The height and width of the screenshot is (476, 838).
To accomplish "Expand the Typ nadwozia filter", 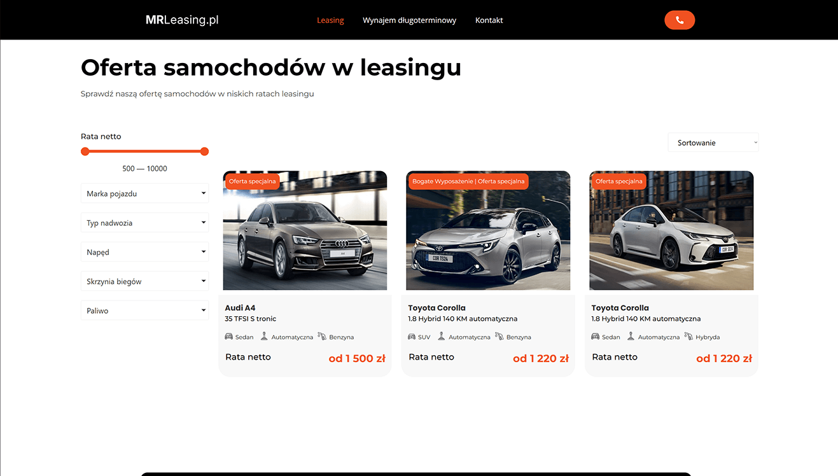I will click(x=144, y=223).
